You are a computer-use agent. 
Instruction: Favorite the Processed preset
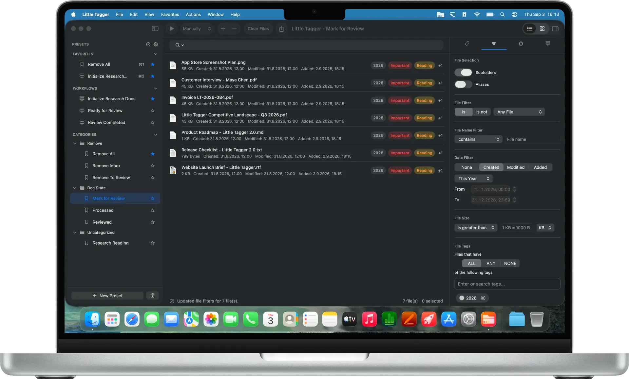(x=153, y=210)
